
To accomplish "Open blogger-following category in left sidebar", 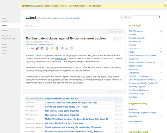I will 9,39.
